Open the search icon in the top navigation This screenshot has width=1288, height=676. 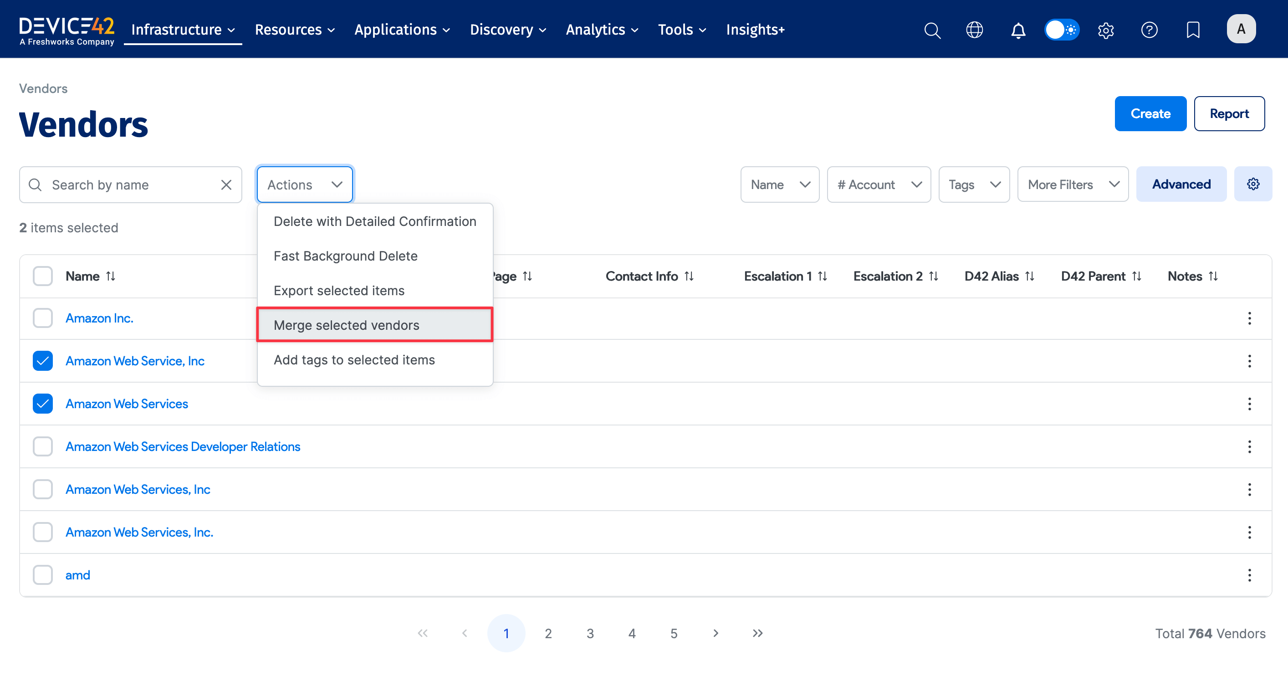point(932,30)
